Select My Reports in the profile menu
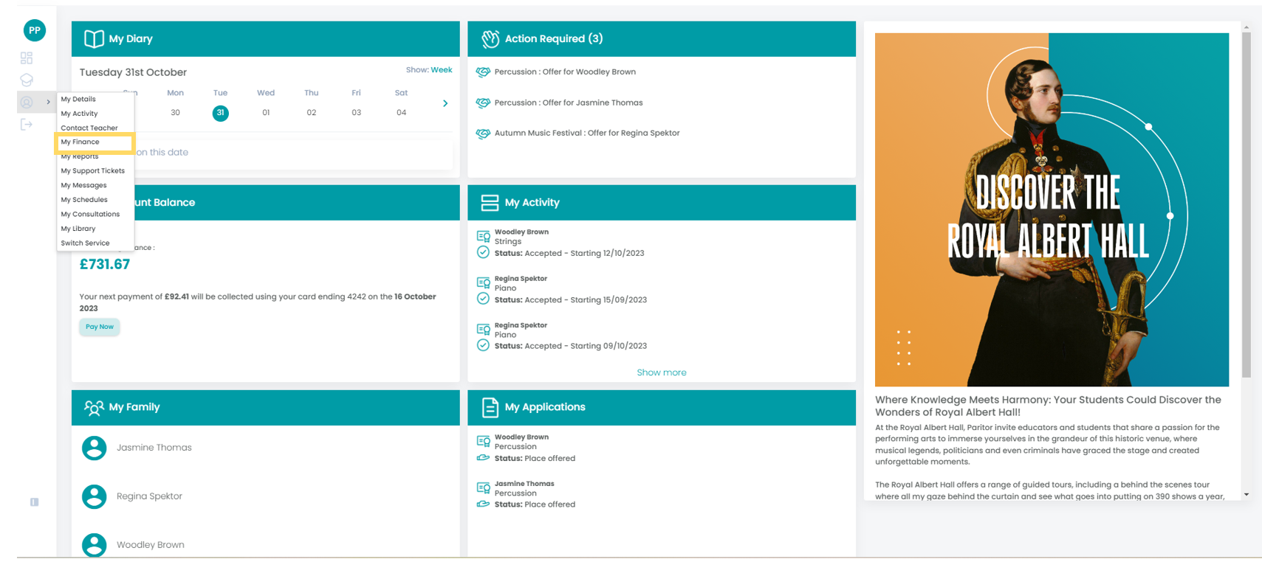The image size is (1262, 562). click(x=80, y=156)
